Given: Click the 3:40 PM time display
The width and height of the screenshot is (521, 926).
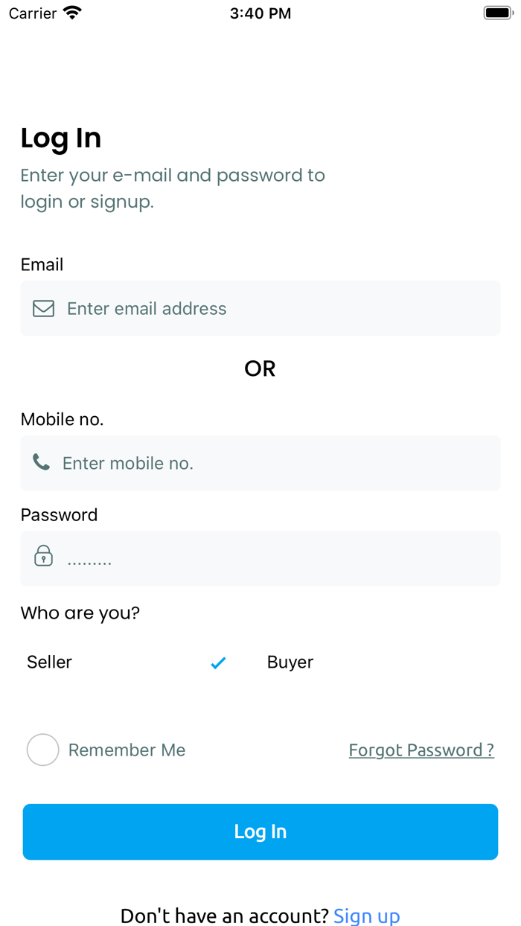Looking at the screenshot, I should click(260, 13).
